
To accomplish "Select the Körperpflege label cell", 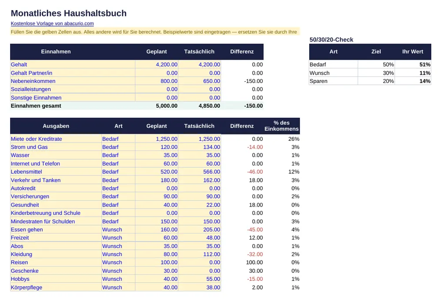I will pos(56,287).
